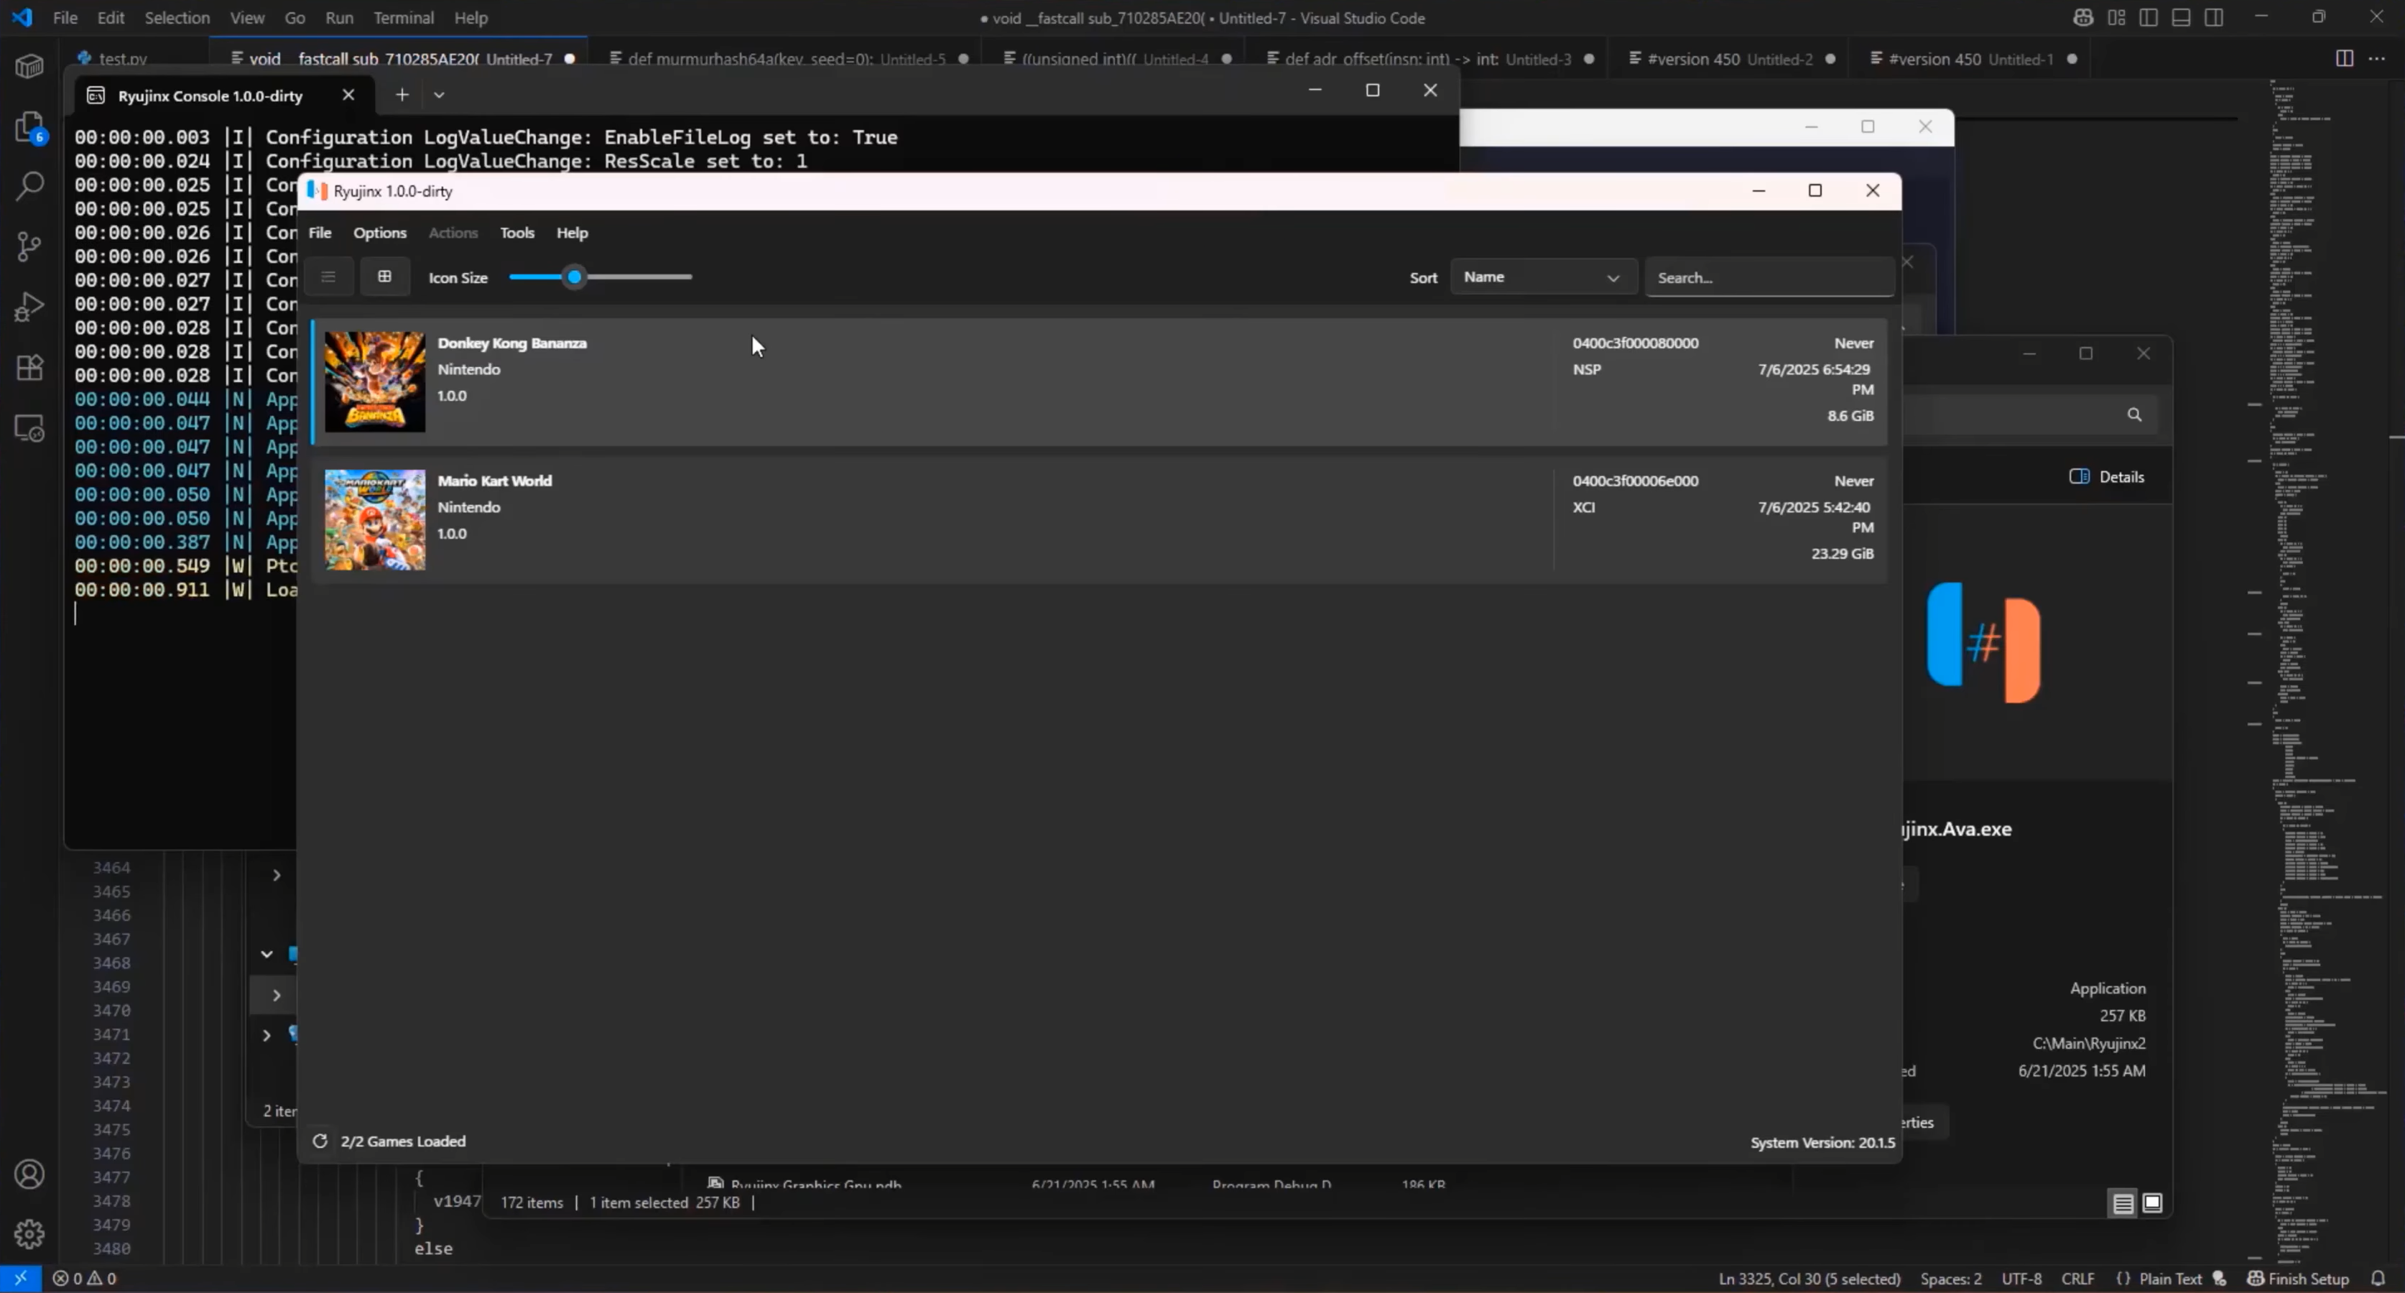The image size is (2405, 1293).
Task: Open the Sort Name dropdown in Ryujinx
Action: 1543,277
